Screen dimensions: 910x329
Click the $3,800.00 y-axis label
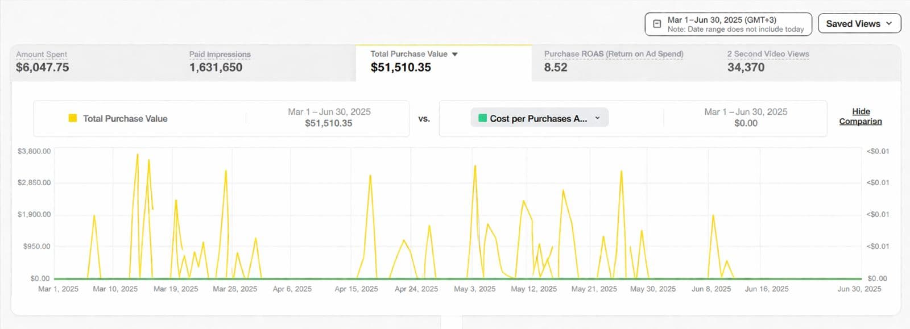pos(34,152)
